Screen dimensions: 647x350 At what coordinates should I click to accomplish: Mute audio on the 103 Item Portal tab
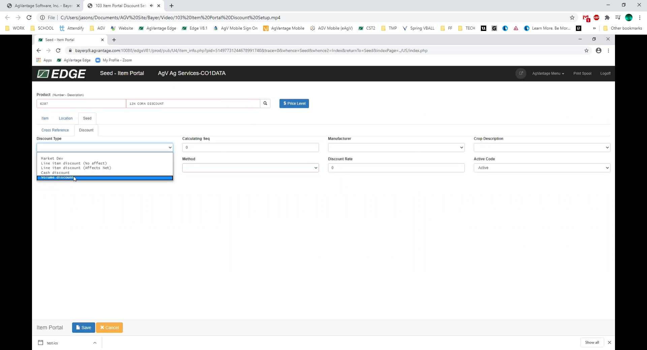pyautogui.click(x=151, y=6)
